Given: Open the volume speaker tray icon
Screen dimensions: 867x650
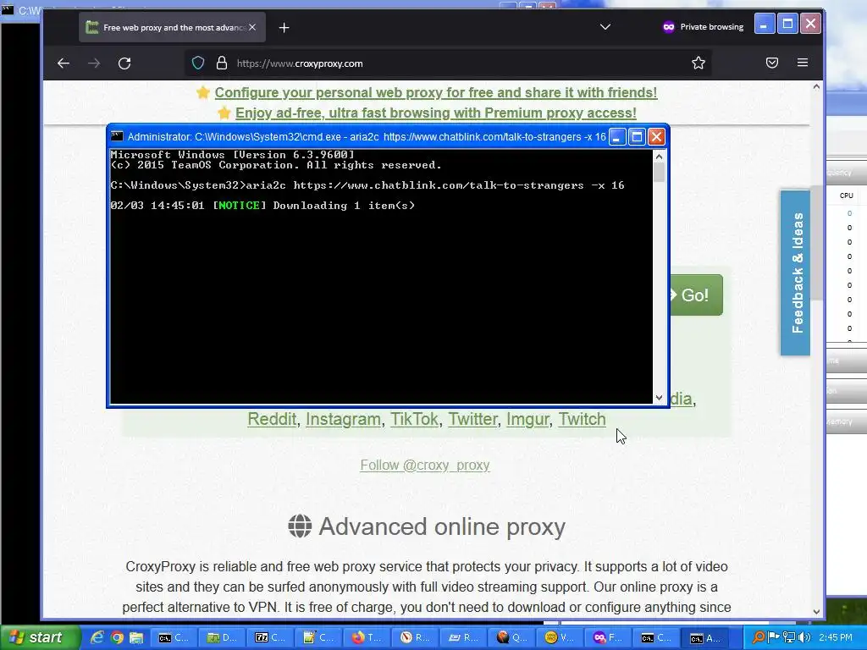Looking at the screenshot, I should pyautogui.click(x=804, y=637).
